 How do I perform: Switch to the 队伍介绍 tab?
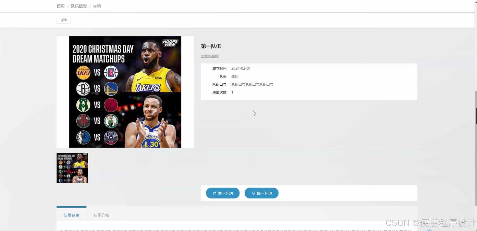pyautogui.click(x=101, y=215)
